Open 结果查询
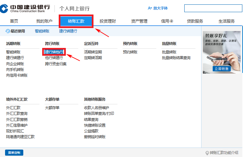Image resolution: width=243 pixels, height=157 pixels. click(x=91, y=120)
